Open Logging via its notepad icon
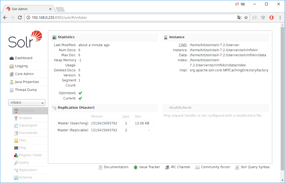 (x=11, y=66)
